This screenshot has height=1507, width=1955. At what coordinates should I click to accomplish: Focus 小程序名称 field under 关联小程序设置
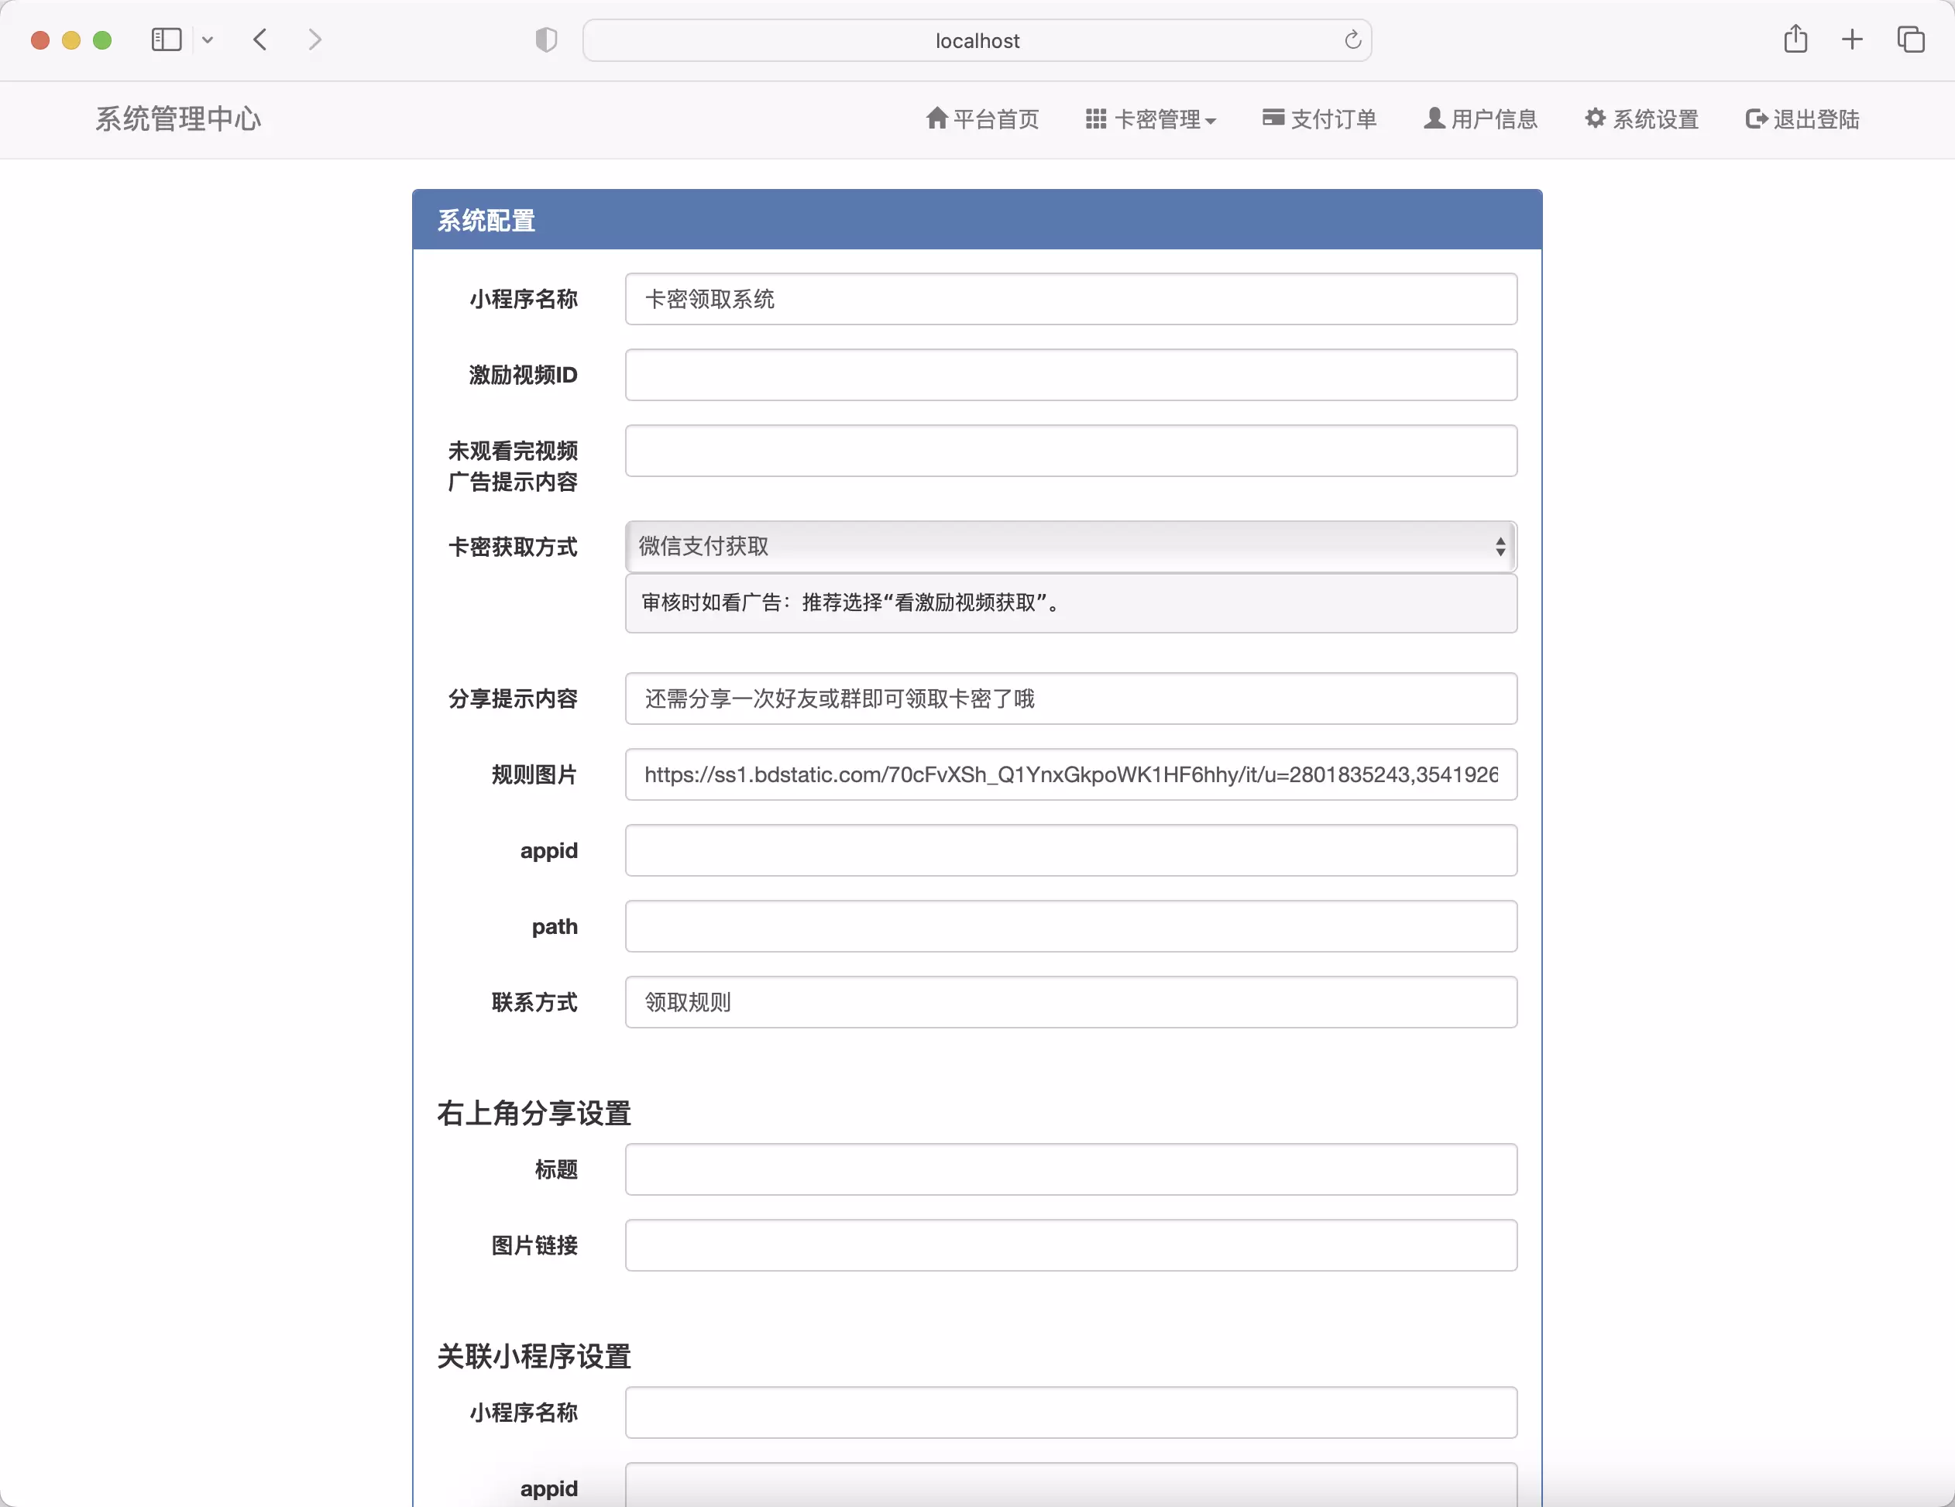1070,1413
